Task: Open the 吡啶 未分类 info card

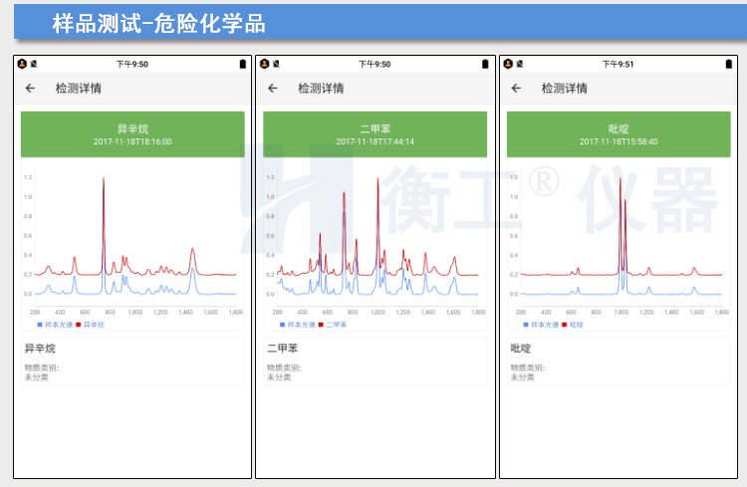Action: [619, 363]
